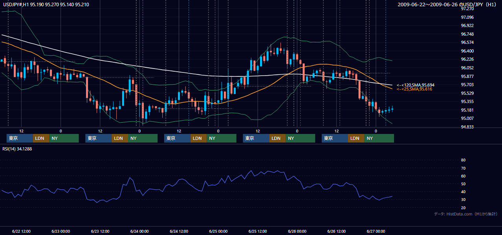Select the 6/24 00:00 time axis label

point(139,231)
